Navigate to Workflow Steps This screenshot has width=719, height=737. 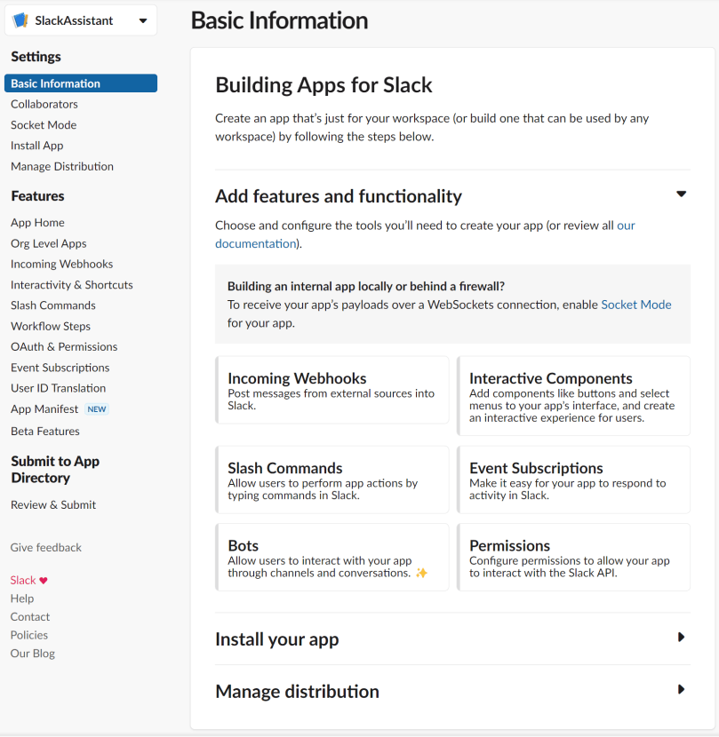click(x=50, y=326)
